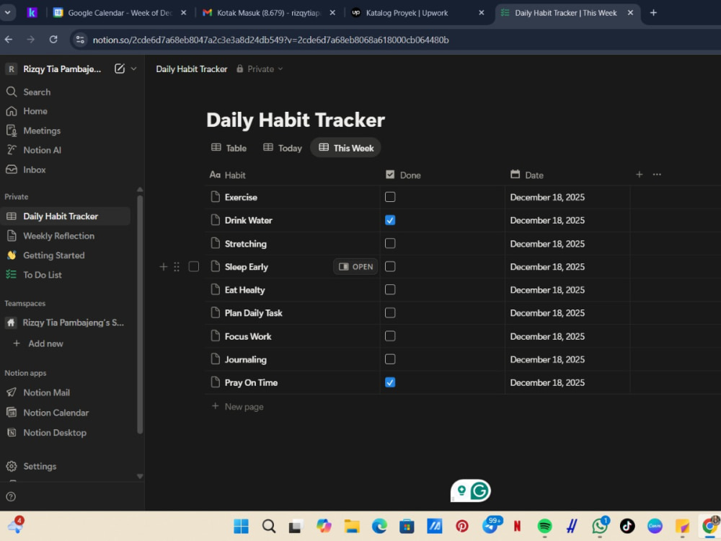
Task: Click the browser address bar URL
Action: click(271, 40)
